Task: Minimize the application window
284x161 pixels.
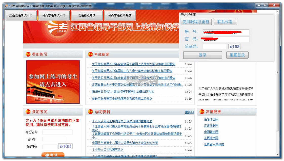Action: [x=259, y=5]
